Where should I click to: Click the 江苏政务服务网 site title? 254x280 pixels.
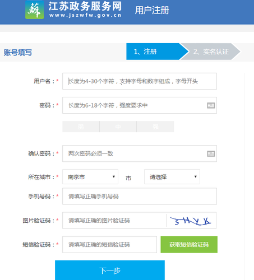[85, 6]
